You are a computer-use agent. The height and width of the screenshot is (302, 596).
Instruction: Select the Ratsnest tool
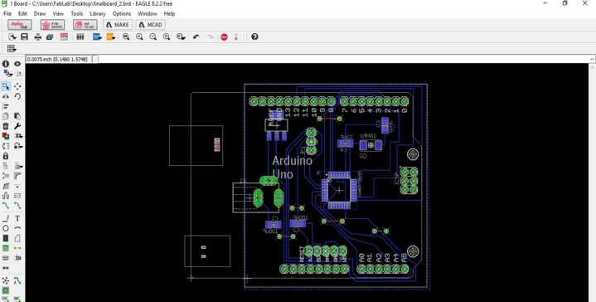(6, 280)
